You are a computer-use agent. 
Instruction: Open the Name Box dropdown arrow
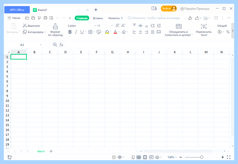(41, 45)
